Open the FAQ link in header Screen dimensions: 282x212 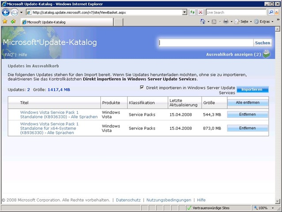(x=9, y=55)
